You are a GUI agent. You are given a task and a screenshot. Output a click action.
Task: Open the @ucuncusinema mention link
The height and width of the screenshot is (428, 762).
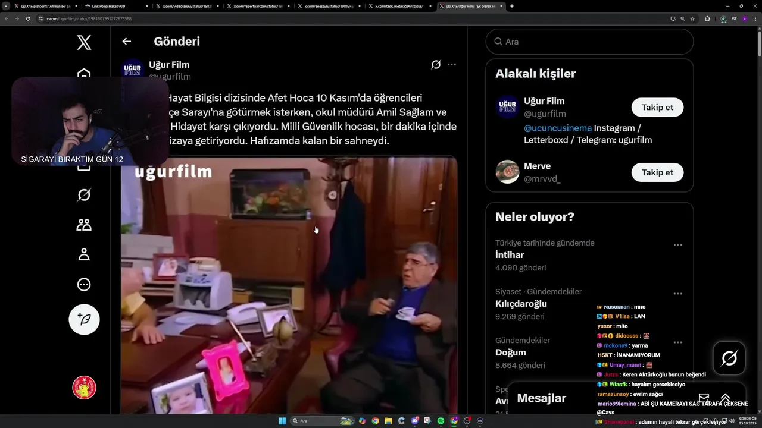558,128
